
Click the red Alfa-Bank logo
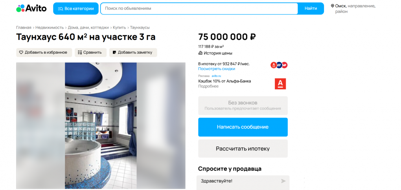pos(280,84)
